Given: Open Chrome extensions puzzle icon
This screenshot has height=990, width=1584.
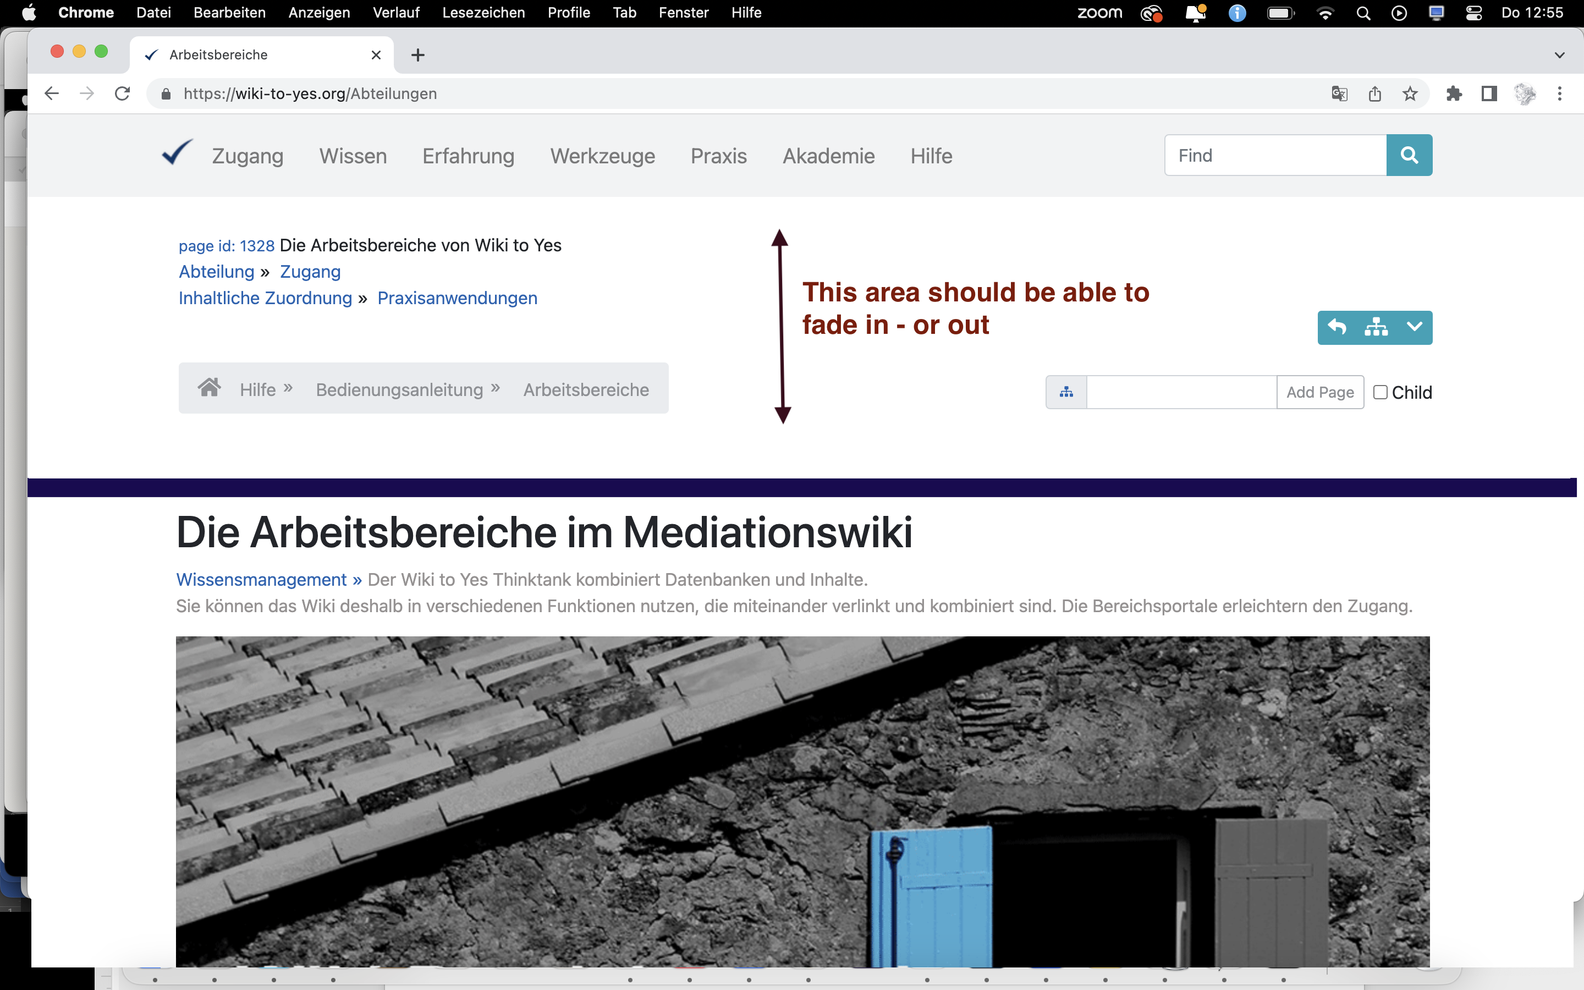Looking at the screenshot, I should (x=1454, y=94).
